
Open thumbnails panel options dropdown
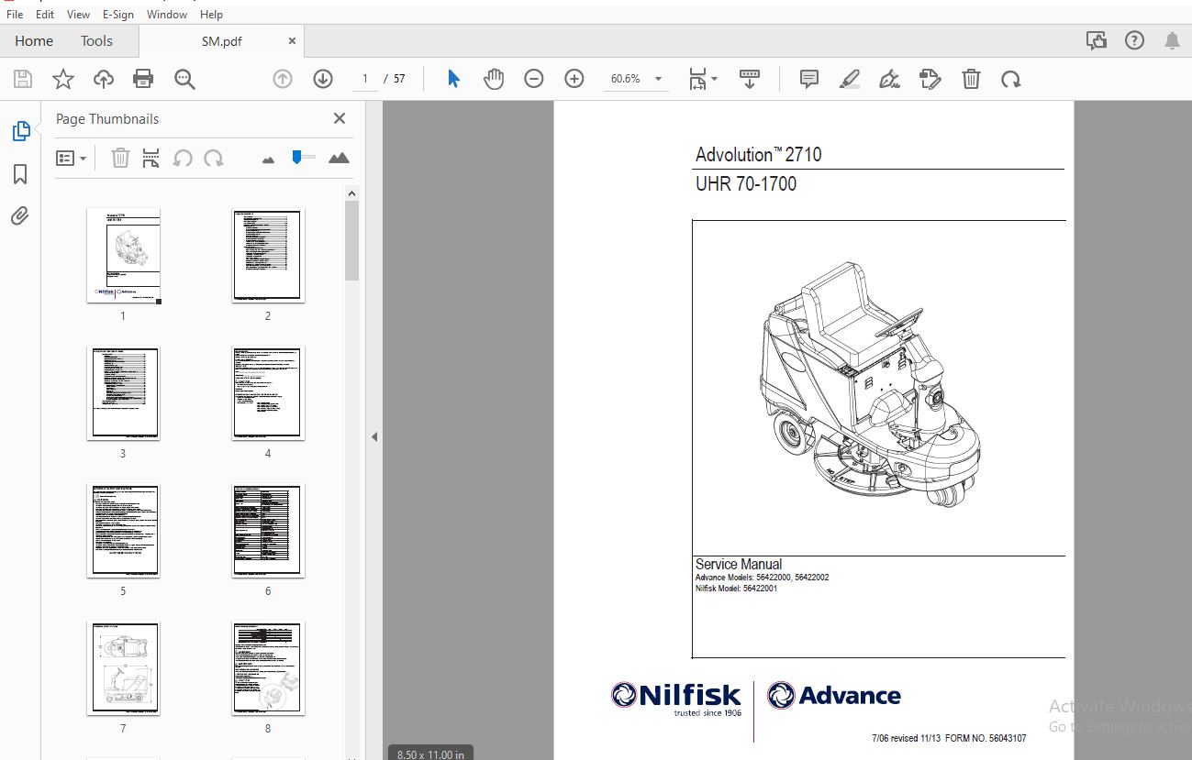click(x=72, y=158)
